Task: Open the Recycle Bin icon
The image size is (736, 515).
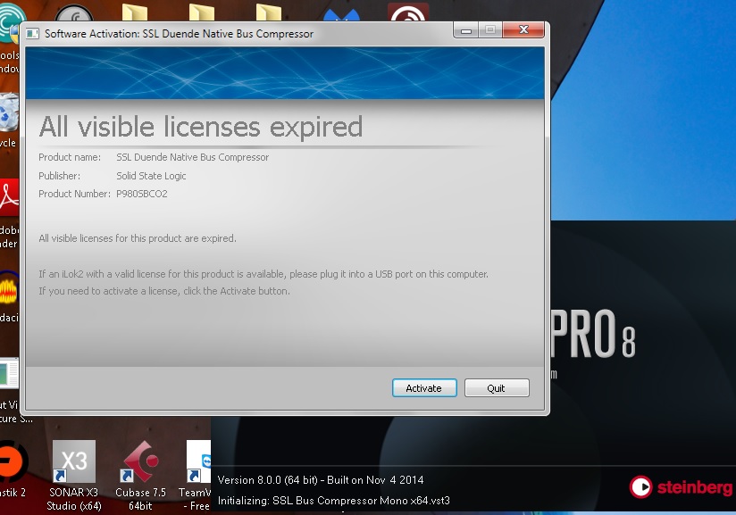Action: (x=9, y=120)
